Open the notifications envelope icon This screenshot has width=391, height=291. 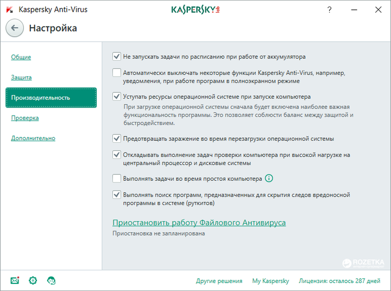click(15, 281)
